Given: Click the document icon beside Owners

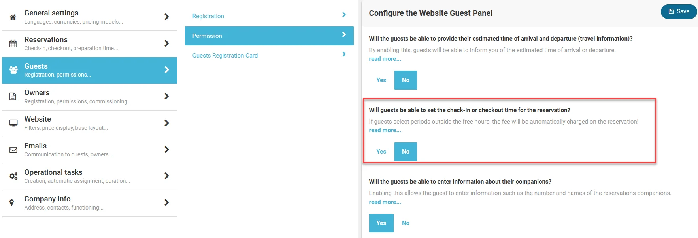Looking at the screenshot, I should 13,97.
